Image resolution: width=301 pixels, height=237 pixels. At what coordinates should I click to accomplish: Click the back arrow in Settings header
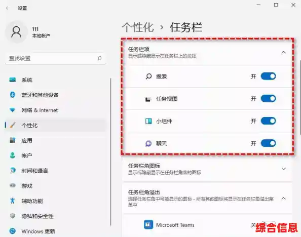(x=8, y=8)
